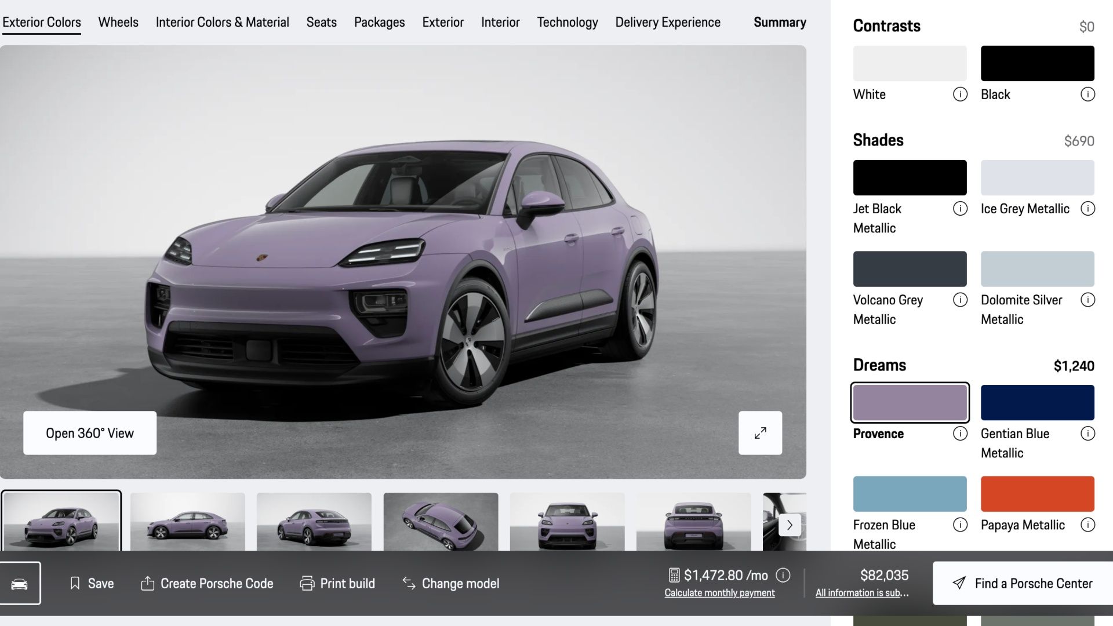The height and width of the screenshot is (626, 1113).
Task: Show info for Jet Black Metallic
Action: (960, 209)
